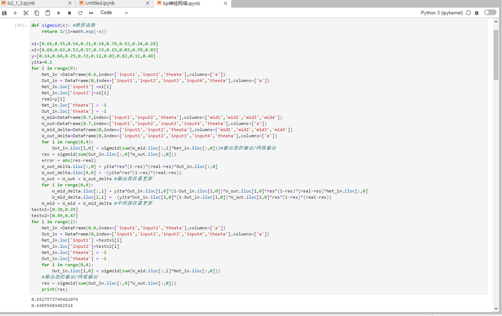Click the 'error = abs(res-real)' line
The width and height of the screenshot is (502, 316).
point(69,160)
